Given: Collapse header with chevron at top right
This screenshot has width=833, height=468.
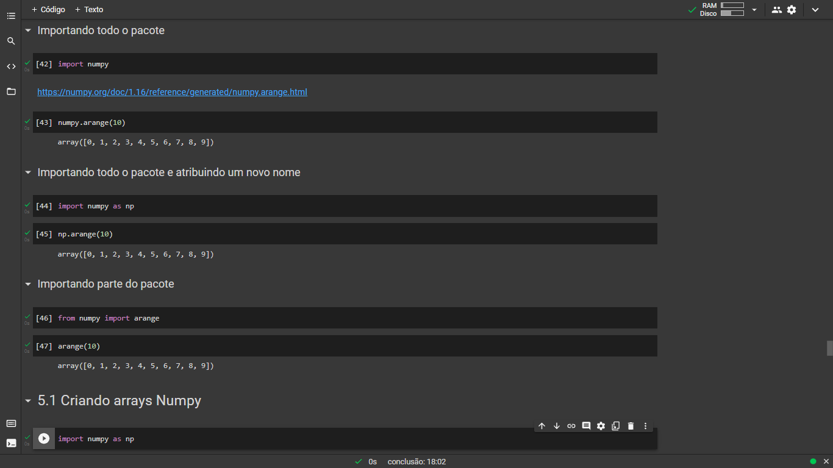Looking at the screenshot, I should pyautogui.click(x=815, y=10).
